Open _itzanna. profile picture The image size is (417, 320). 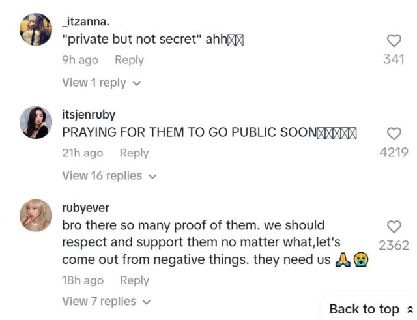(36, 29)
